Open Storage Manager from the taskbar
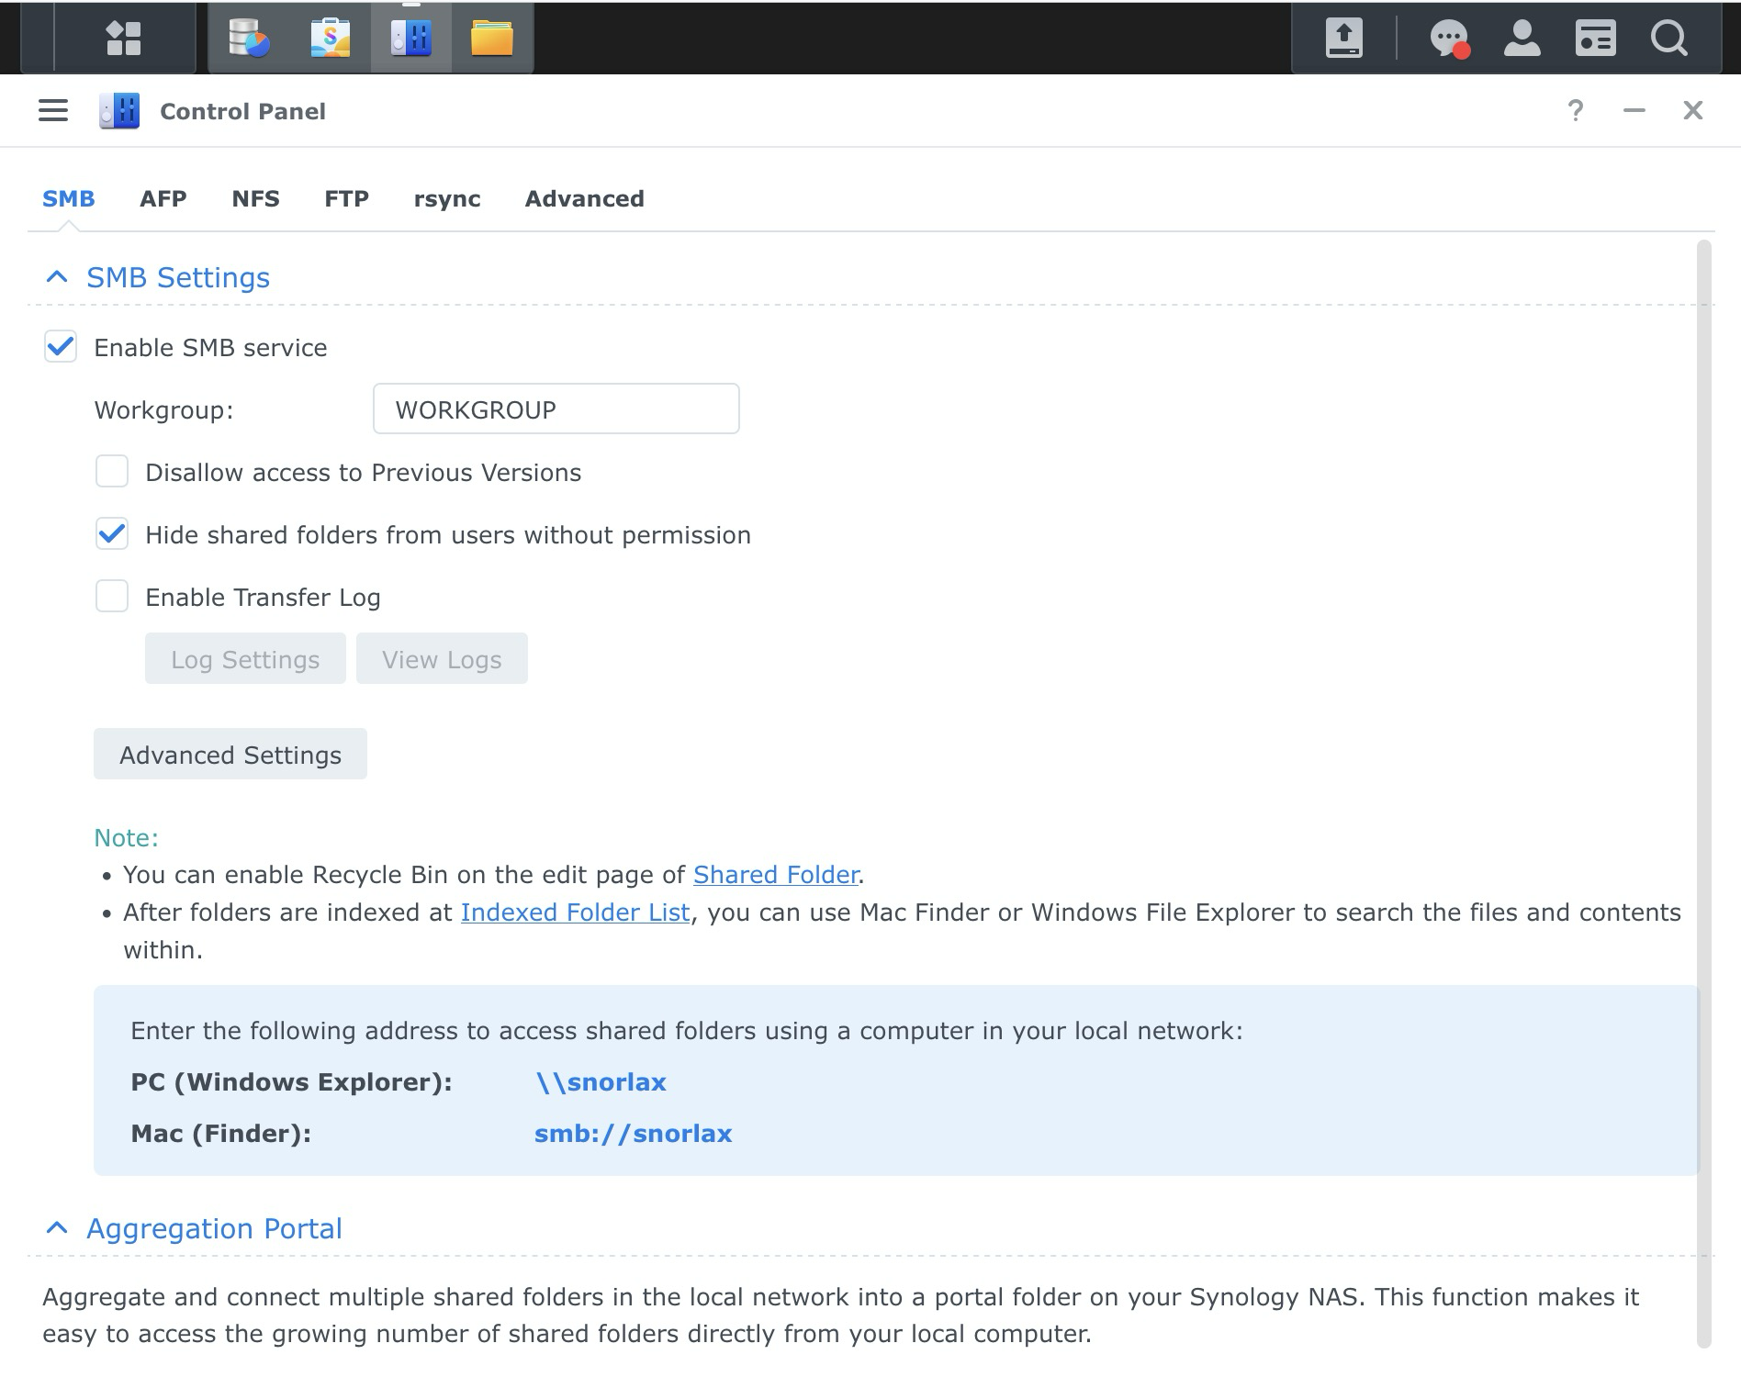Viewport: 1741px width, 1377px height. click(x=249, y=39)
